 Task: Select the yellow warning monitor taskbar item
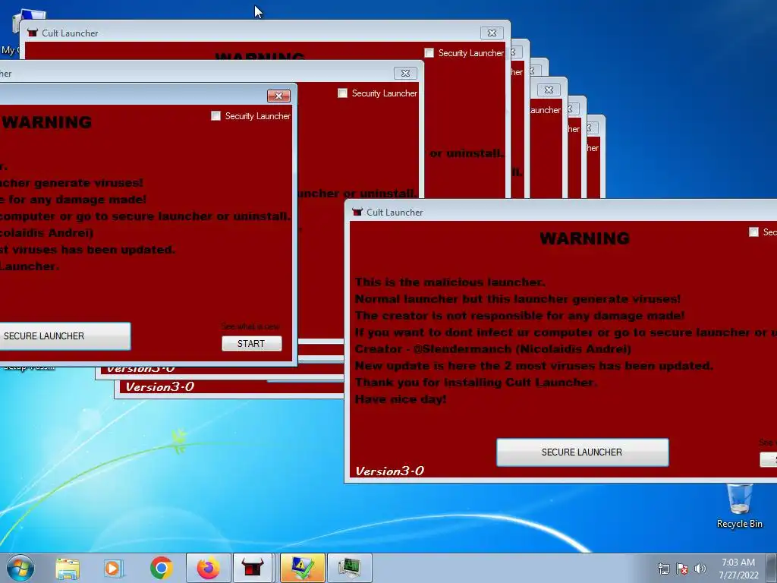(302, 568)
